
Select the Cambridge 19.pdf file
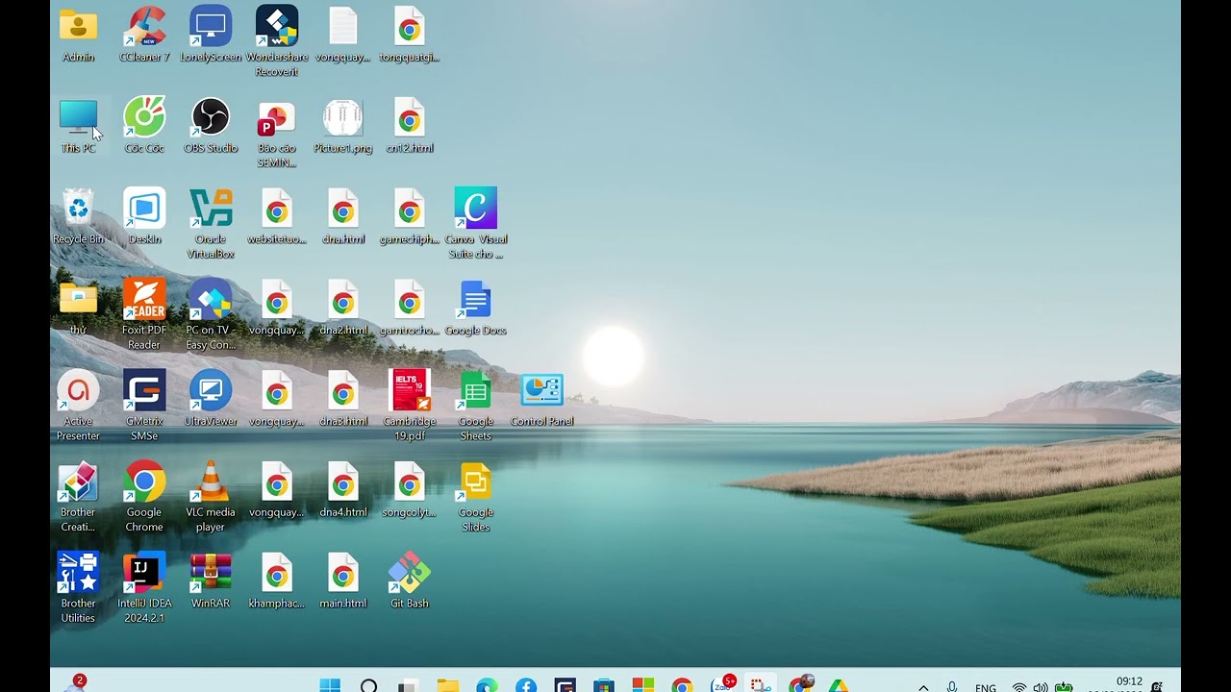click(410, 406)
